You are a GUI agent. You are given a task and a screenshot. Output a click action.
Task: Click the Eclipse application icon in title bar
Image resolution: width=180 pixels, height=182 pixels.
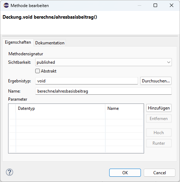[6, 5]
